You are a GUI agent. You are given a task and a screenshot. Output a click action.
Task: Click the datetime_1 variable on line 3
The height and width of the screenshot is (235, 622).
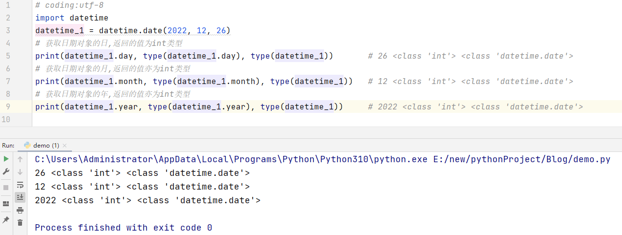54,31
